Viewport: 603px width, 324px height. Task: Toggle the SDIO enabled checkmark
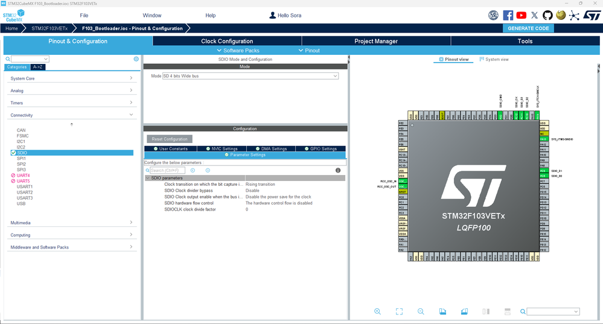pos(13,153)
